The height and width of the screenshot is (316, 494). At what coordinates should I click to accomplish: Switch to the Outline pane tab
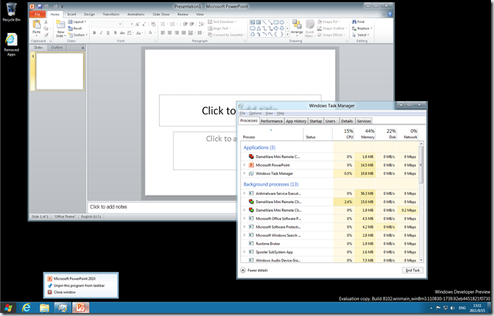[57, 48]
